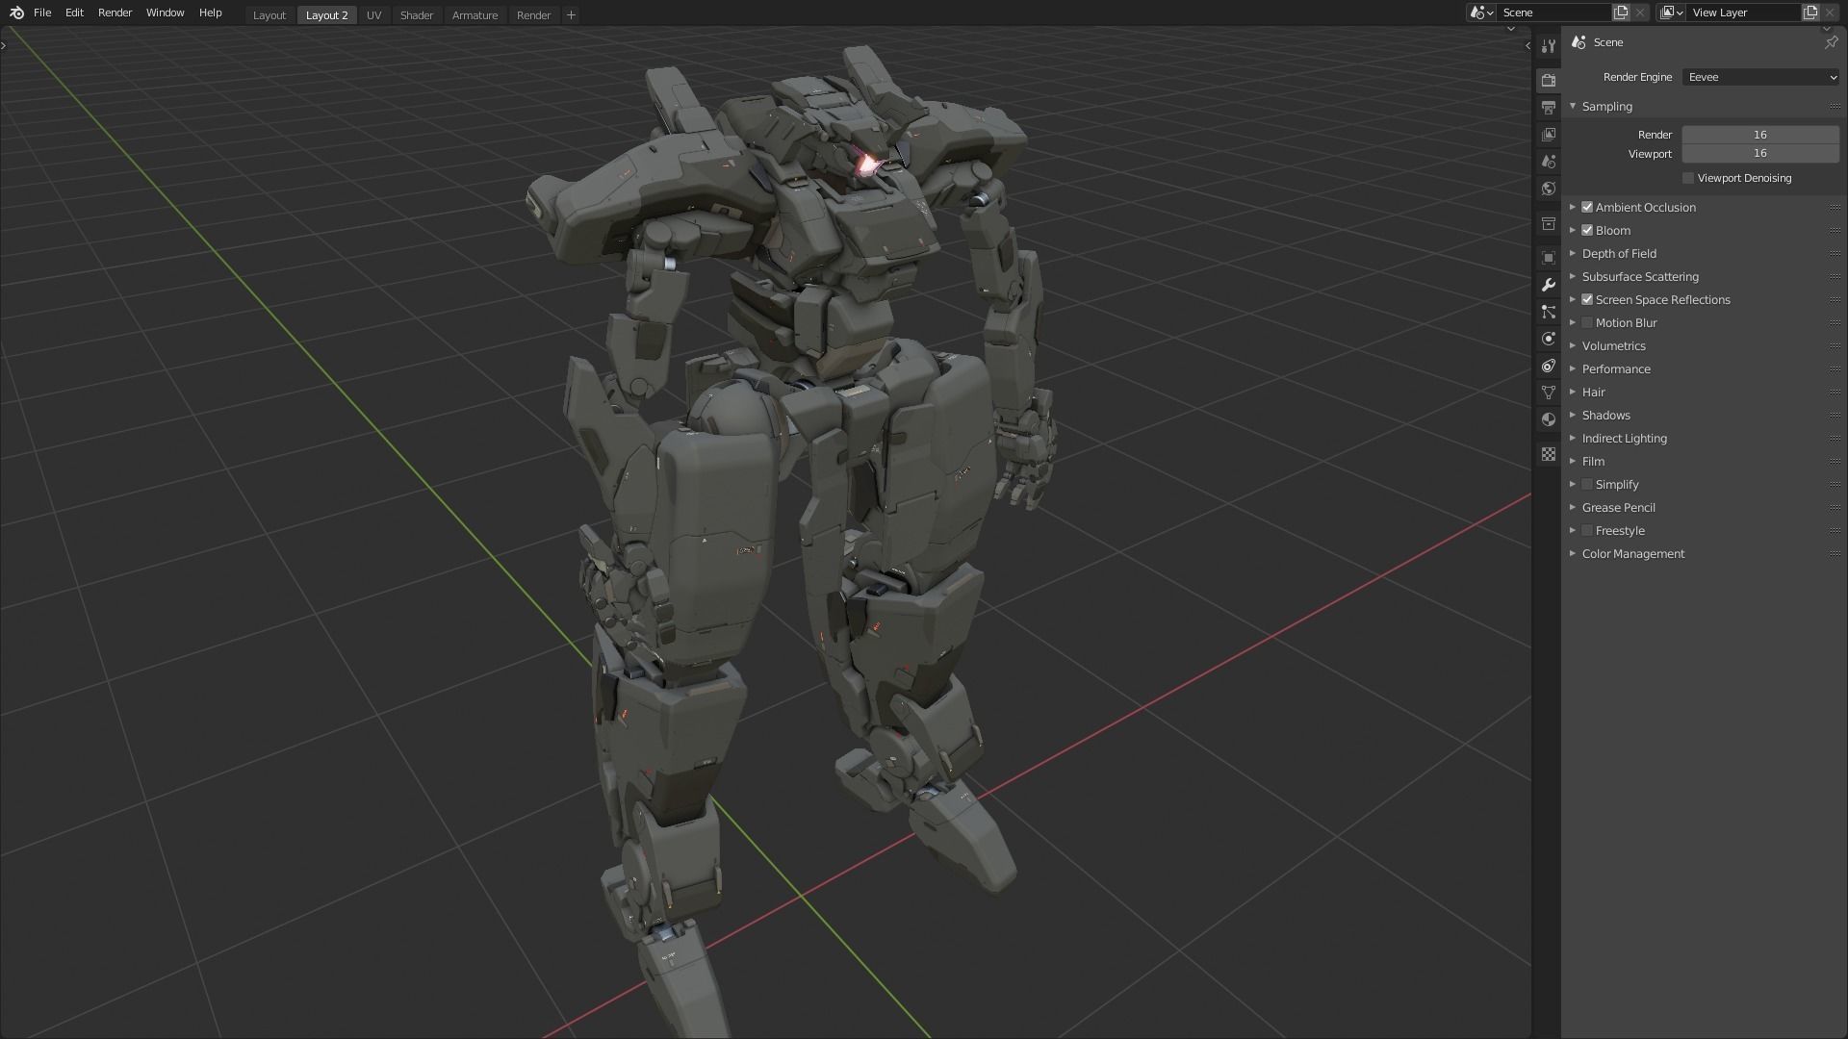Open the View Layer properties tab (stacked images)

(1548, 135)
